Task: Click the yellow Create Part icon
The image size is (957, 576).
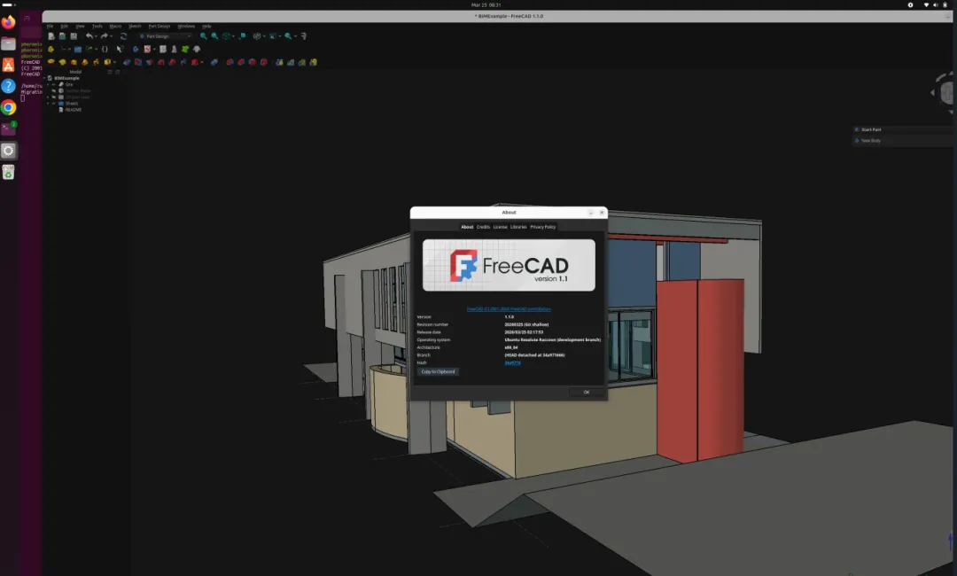Action: [x=51, y=49]
